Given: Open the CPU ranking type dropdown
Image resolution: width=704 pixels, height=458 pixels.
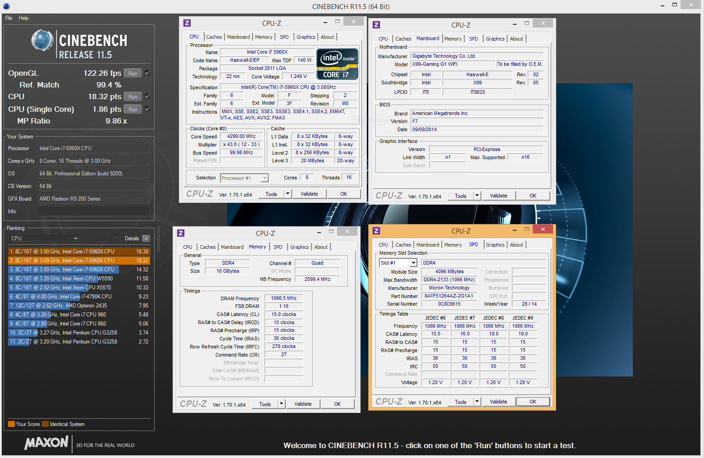Looking at the screenshot, I should point(44,238).
